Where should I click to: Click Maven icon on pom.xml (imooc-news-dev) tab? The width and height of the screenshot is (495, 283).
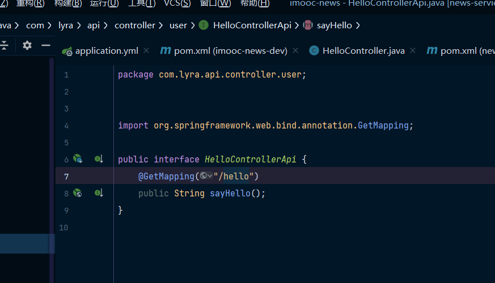pos(166,50)
